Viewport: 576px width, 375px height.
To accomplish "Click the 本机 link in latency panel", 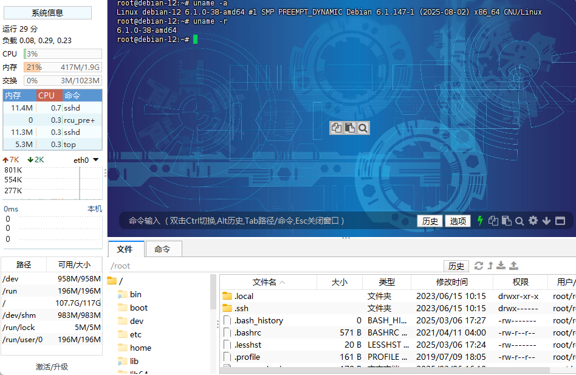I will pos(94,208).
